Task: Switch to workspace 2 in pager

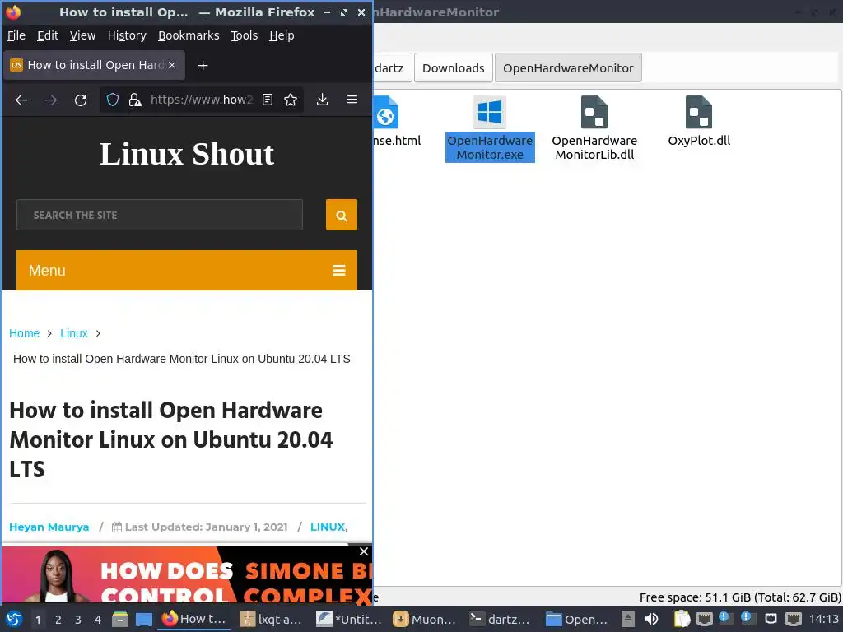Action: (x=58, y=620)
